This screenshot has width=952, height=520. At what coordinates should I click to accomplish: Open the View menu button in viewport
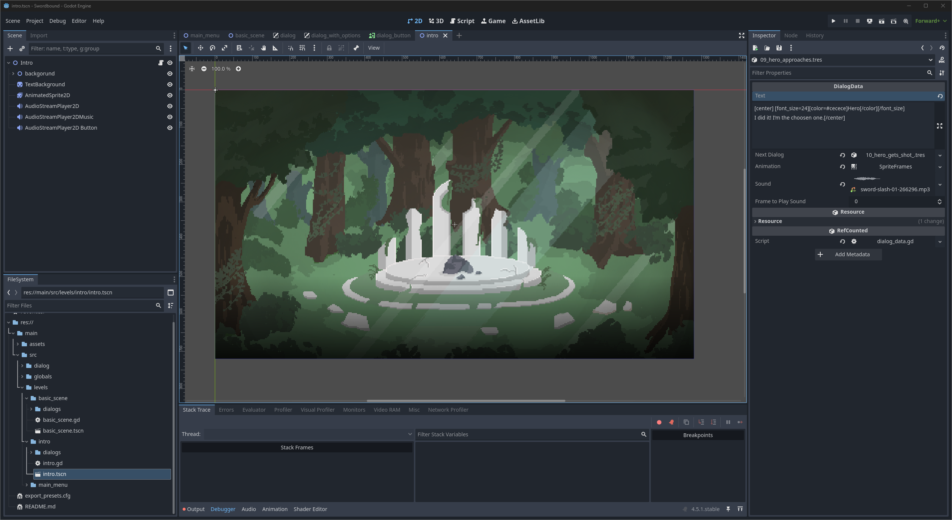pos(373,48)
